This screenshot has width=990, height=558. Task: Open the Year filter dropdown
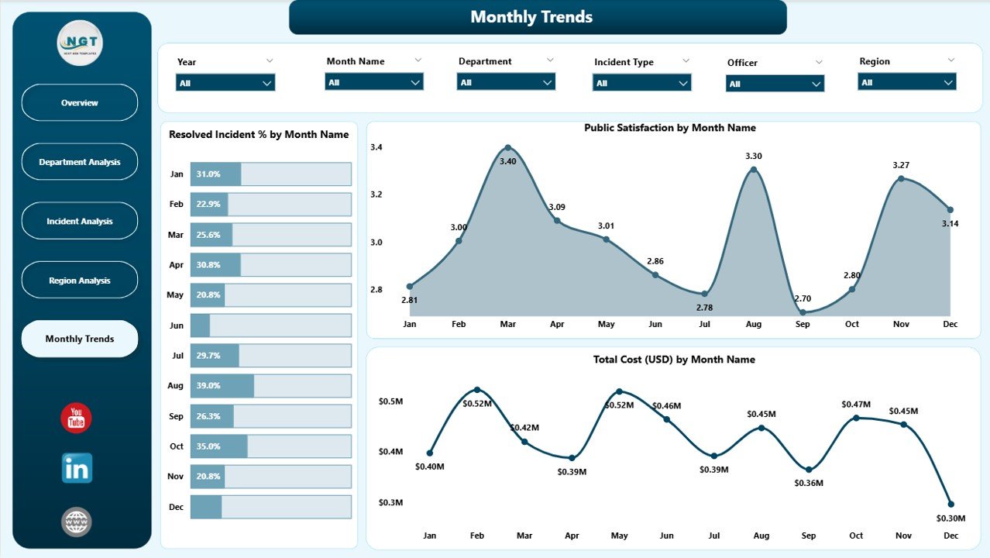pyautogui.click(x=225, y=83)
